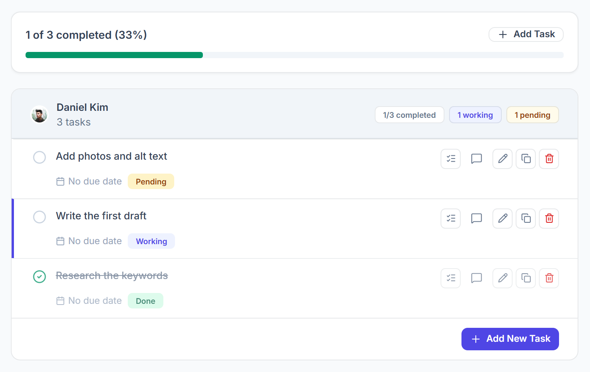Duplicate the Research the keywords task
This screenshot has height=372, width=590.
[x=526, y=278]
